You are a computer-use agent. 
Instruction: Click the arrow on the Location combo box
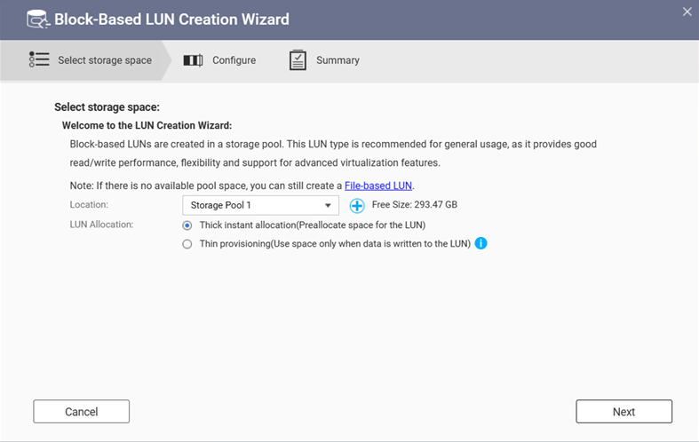click(x=328, y=206)
